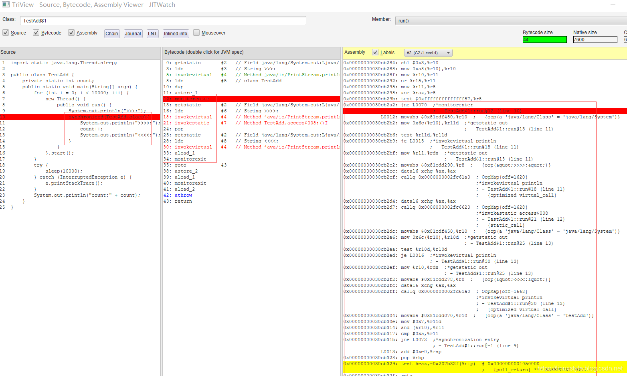Select the highlighted synchronized source line
The width and height of the screenshot is (627, 376).
80,117
